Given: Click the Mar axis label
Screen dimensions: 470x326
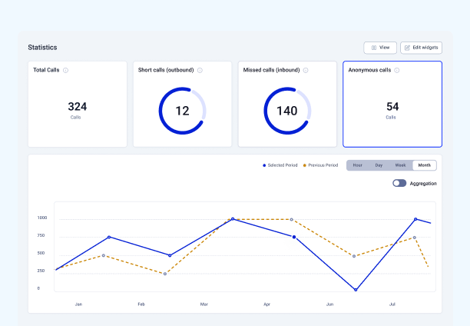Looking at the screenshot, I should (204, 304).
